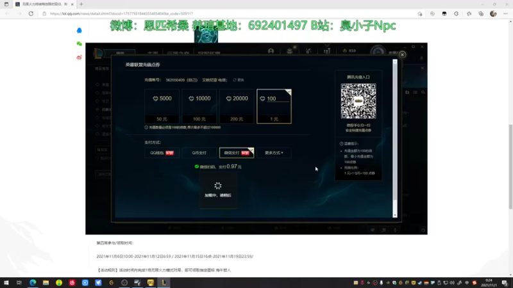This screenshot has height=288, width=513.
Task: Click the summoner avatar in client header
Action: [x=378, y=52]
